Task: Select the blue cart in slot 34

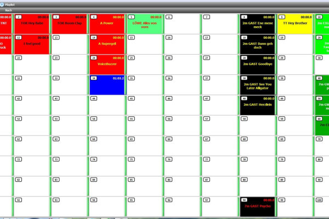Action: (107, 85)
